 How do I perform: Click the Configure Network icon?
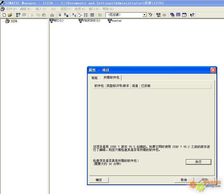pyautogui.click(x=158, y=15)
